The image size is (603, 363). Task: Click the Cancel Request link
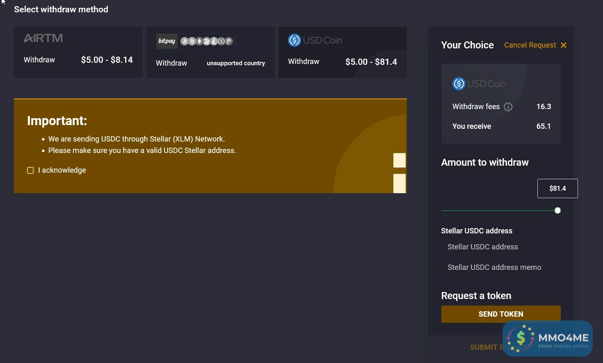[x=530, y=45]
